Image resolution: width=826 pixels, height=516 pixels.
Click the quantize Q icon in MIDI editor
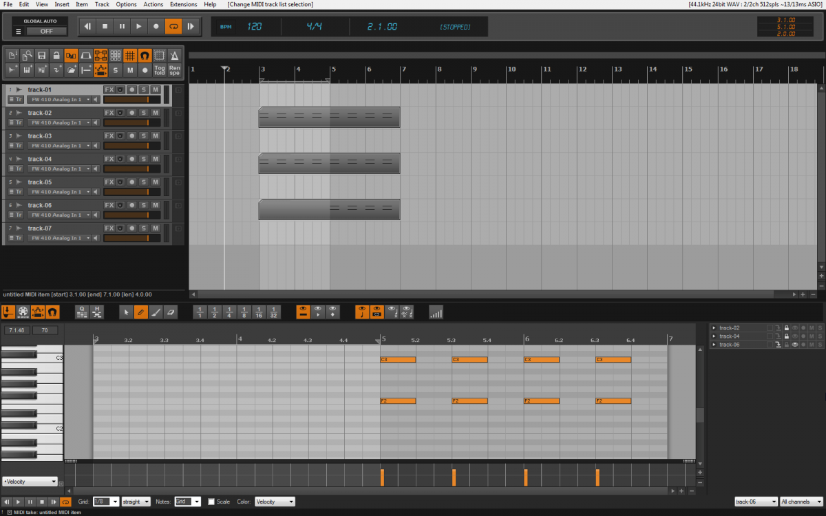pos(82,312)
